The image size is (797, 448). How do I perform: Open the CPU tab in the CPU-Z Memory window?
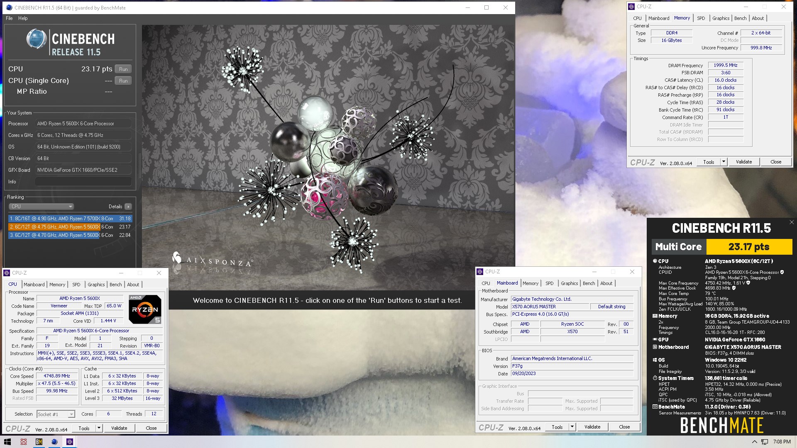(x=637, y=18)
